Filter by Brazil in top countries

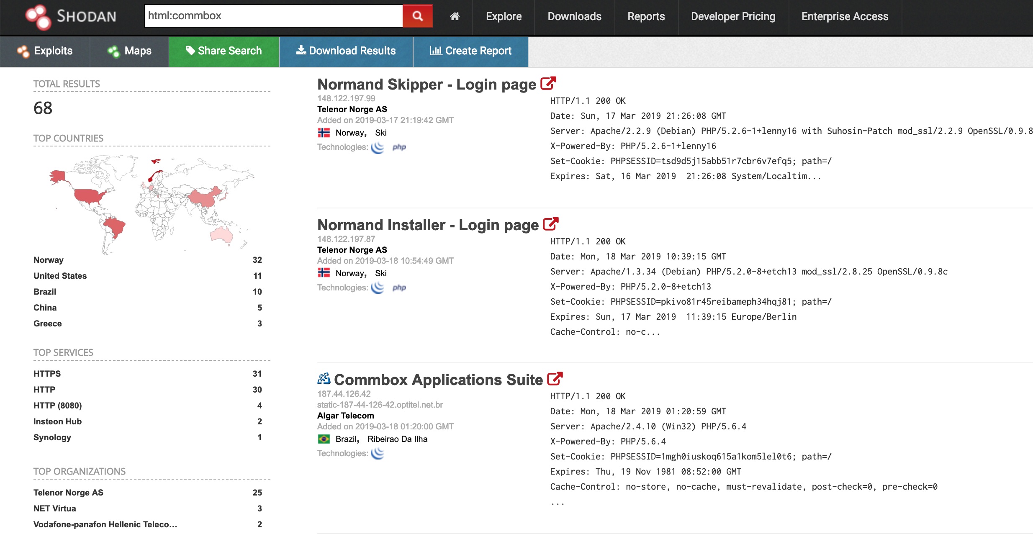tap(45, 292)
